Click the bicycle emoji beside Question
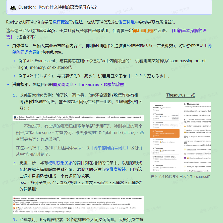 tap(13, 8)
